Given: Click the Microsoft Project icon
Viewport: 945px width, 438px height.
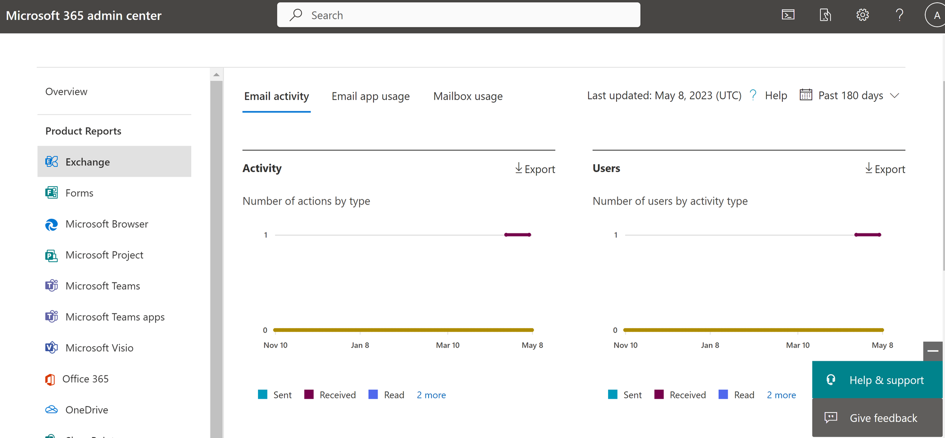Looking at the screenshot, I should (52, 256).
